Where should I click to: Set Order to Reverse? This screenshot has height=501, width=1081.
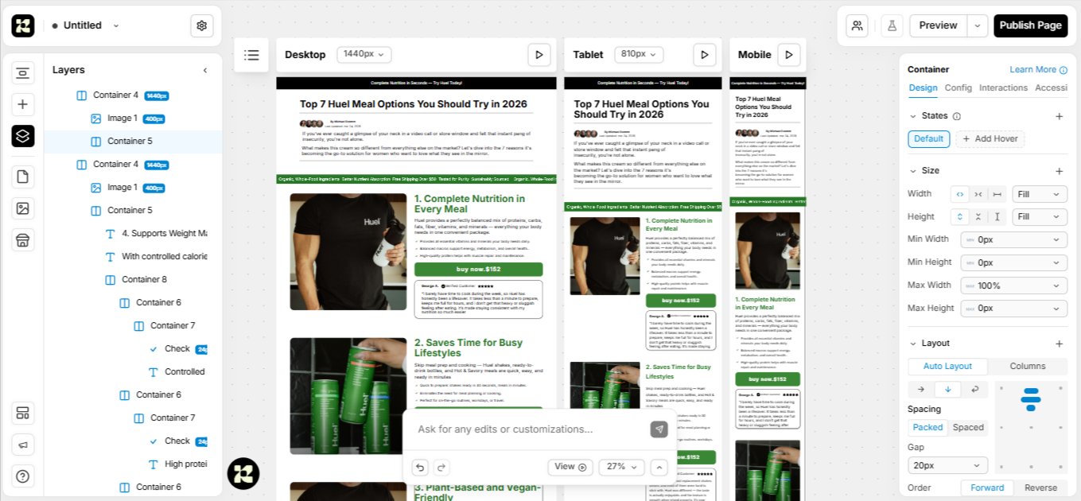pos(1040,487)
